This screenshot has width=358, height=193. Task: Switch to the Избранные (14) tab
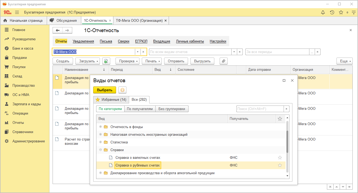coord(111,100)
